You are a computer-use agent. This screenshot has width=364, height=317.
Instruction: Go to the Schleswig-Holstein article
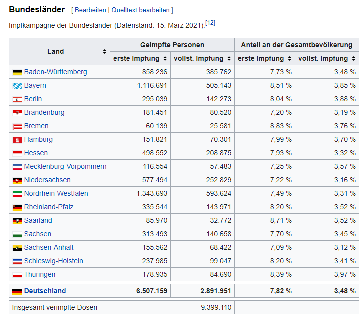pos(53,261)
